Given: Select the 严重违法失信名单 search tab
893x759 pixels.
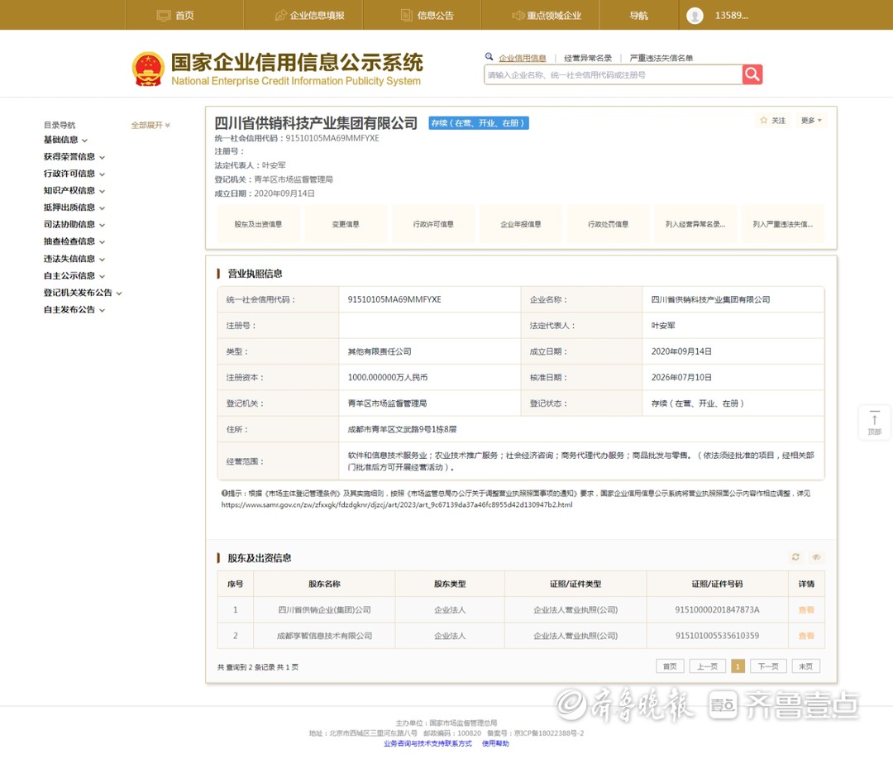Looking at the screenshot, I should tap(661, 58).
